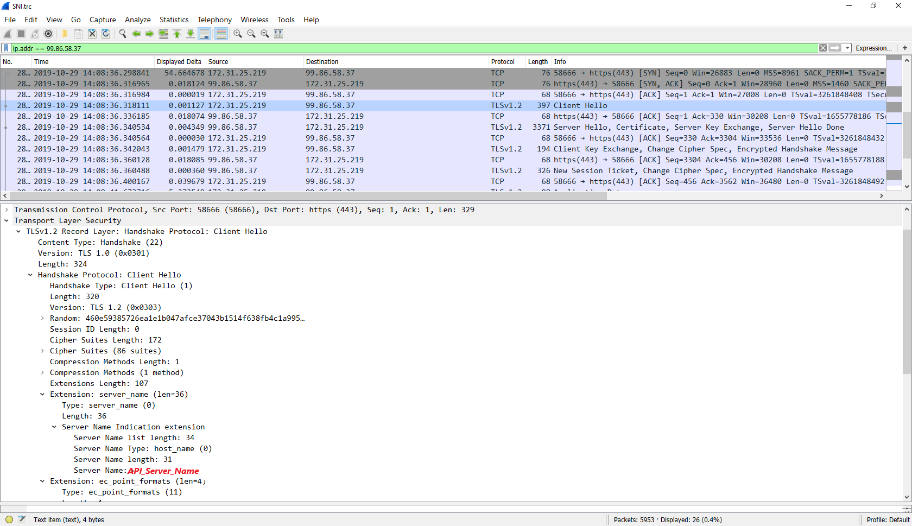Zoom in on the packet list
912x526 pixels.
point(237,34)
